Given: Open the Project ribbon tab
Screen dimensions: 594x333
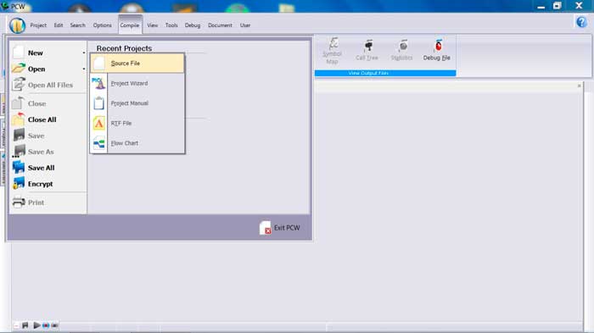Looking at the screenshot, I should tap(38, 25).
